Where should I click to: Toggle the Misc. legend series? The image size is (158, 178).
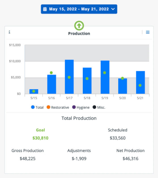point(99,107)
